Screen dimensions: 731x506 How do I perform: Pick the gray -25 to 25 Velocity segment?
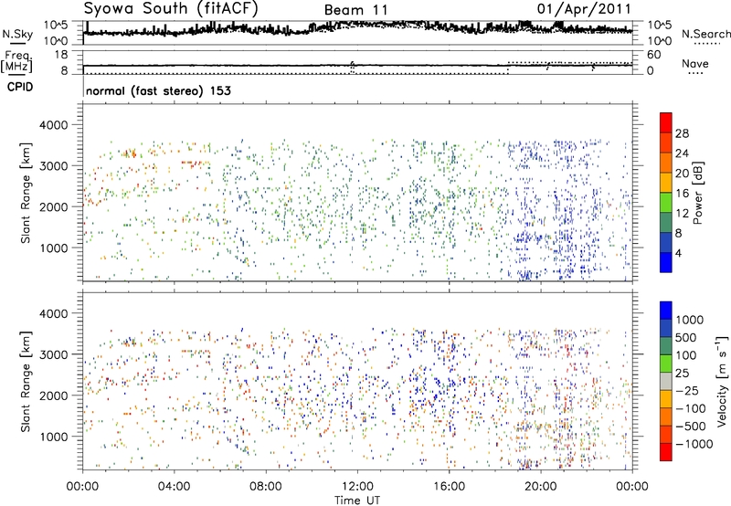[x=666, y=382]
